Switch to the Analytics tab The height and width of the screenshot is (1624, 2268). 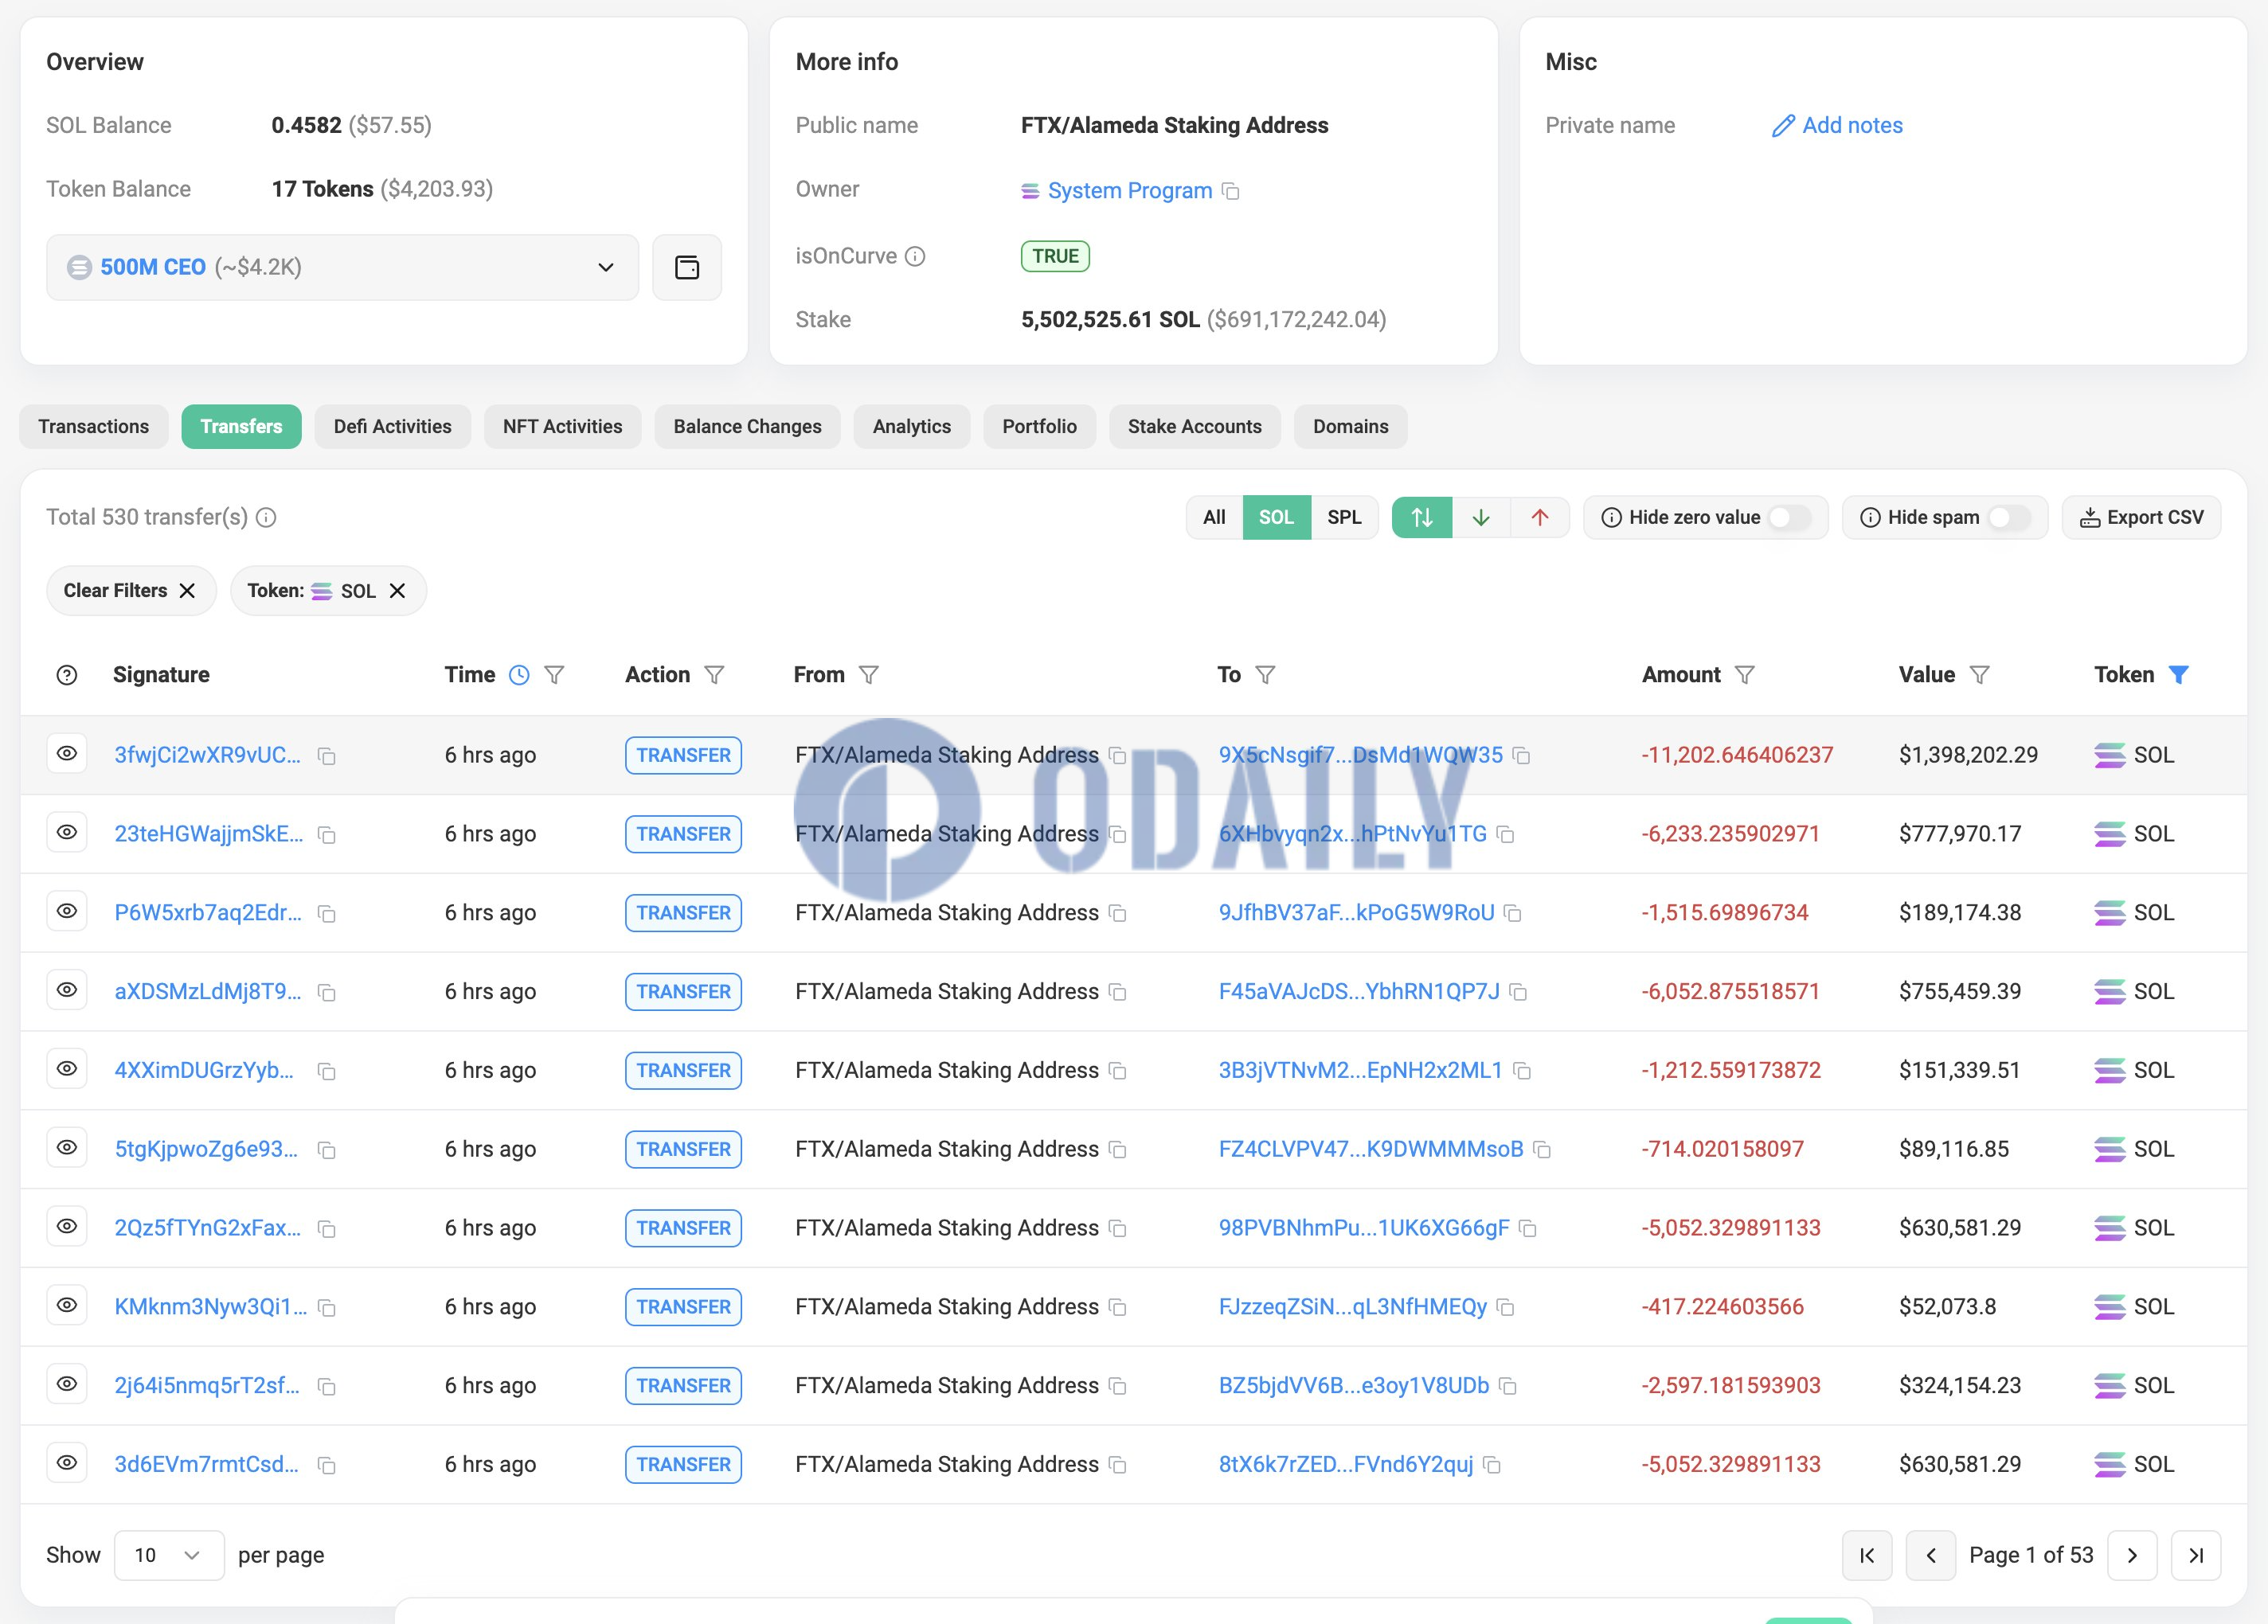(911, 427)
